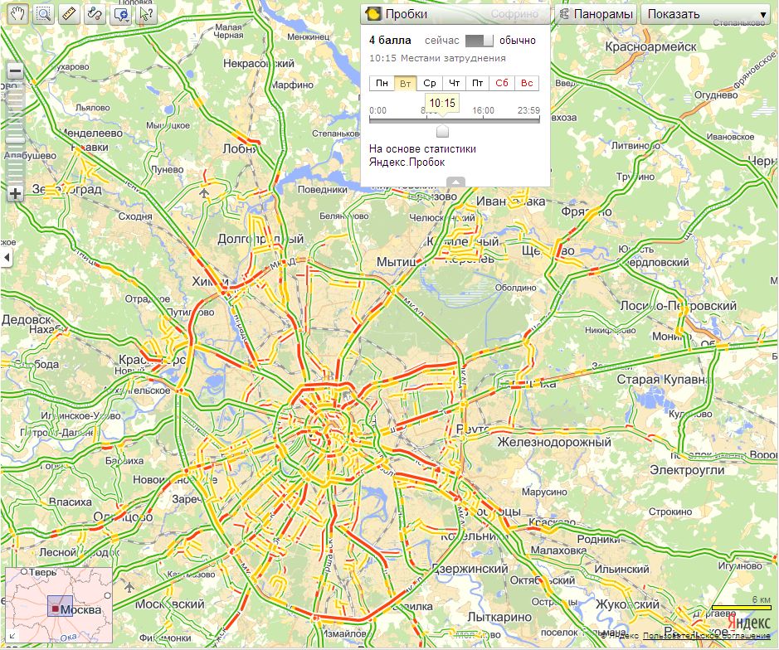Screen dimensions: 779x650
Task: Click the Тверь point on the mini-map
Action: 24,572
